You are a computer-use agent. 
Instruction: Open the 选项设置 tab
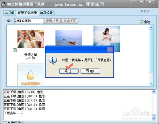pyautogui.click(x=46, y=13)
